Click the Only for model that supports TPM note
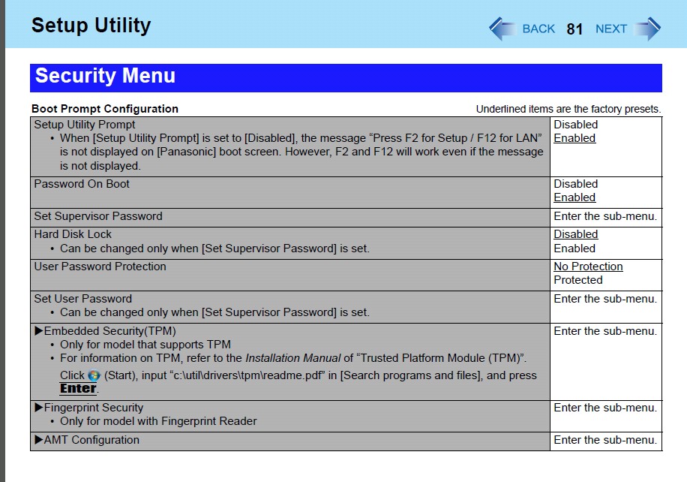The width and height of the screenshot is (687, 482). pyautogui.click(x=145, y=345)
